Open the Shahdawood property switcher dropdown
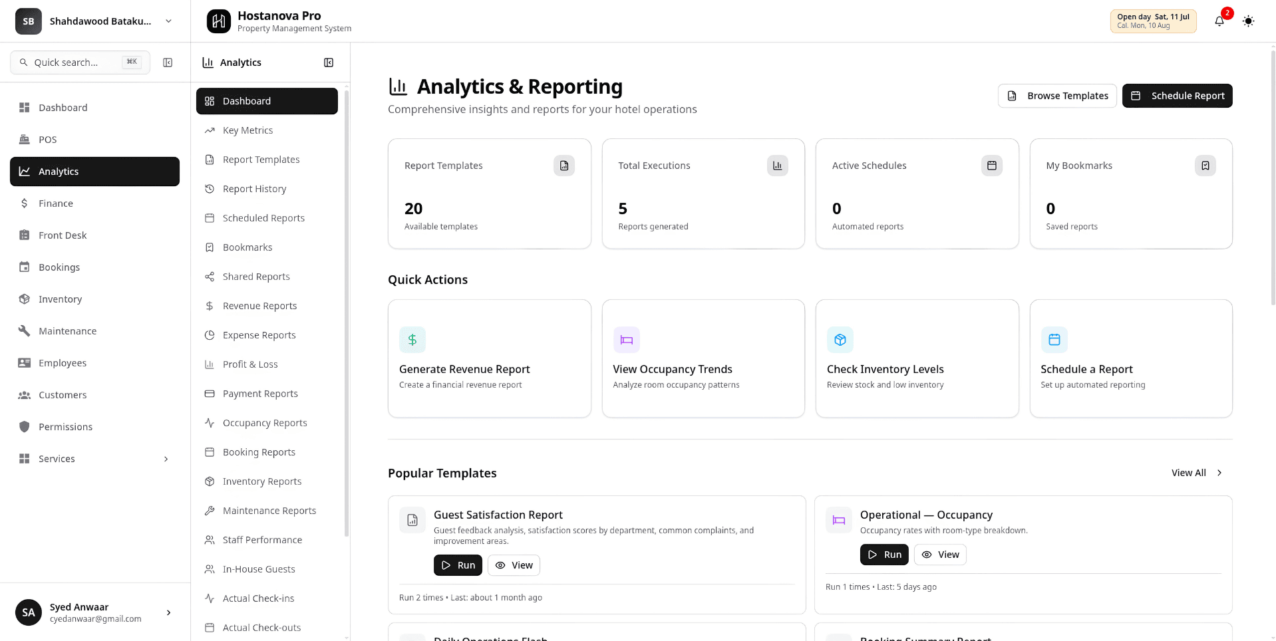Image resolution: width=1276 pixels, height=641 pixels. tap(94, 21)
